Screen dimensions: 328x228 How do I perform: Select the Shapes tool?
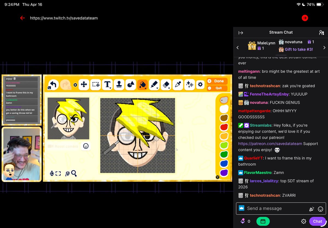[x=131, y=84]
